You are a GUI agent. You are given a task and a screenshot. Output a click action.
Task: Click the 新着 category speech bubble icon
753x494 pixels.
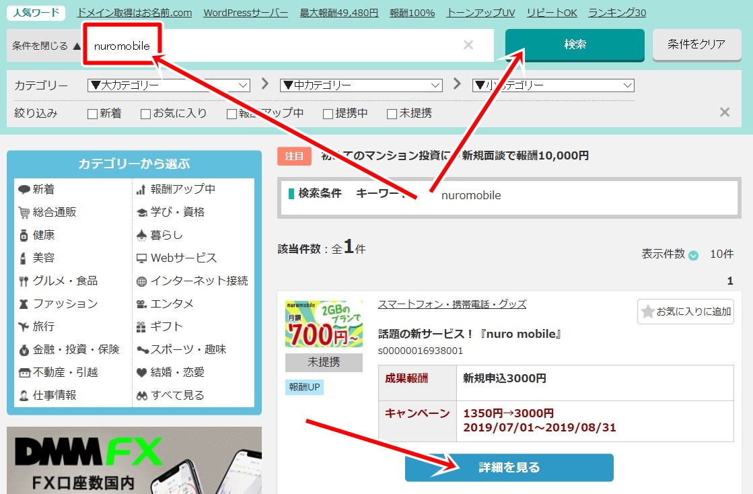tap(24, 189)
